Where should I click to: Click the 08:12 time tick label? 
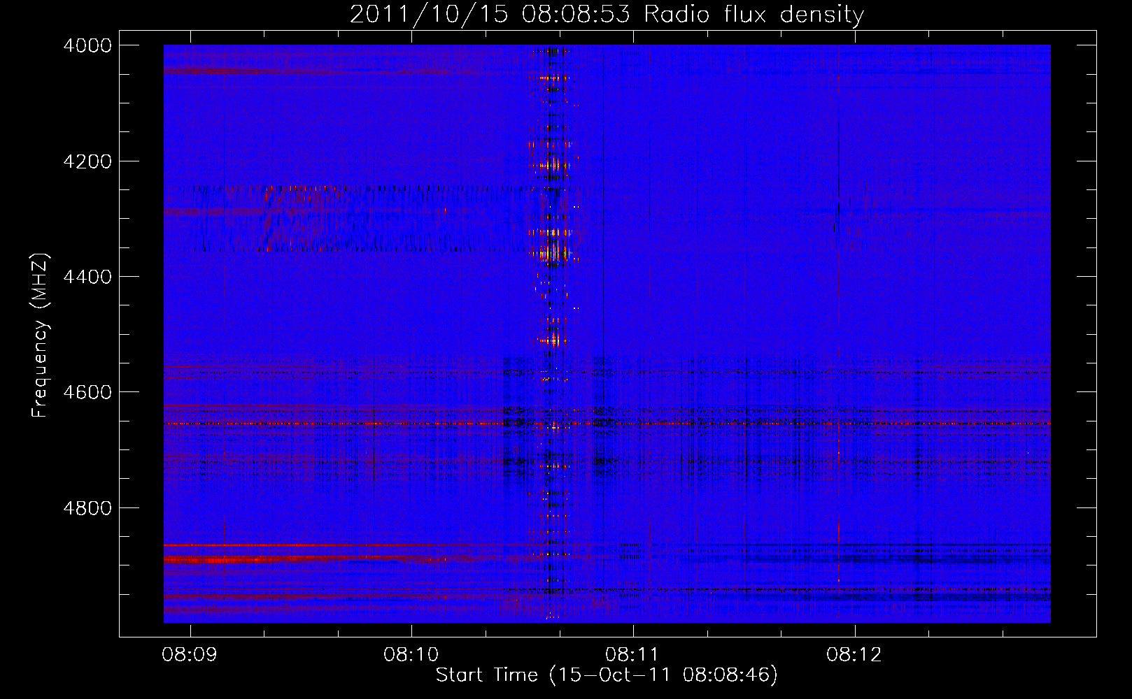[854, 654]
